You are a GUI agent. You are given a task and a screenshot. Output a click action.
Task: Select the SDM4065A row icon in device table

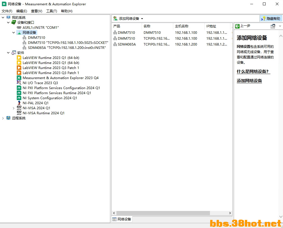pyautogui.click(x=115, y=44)
